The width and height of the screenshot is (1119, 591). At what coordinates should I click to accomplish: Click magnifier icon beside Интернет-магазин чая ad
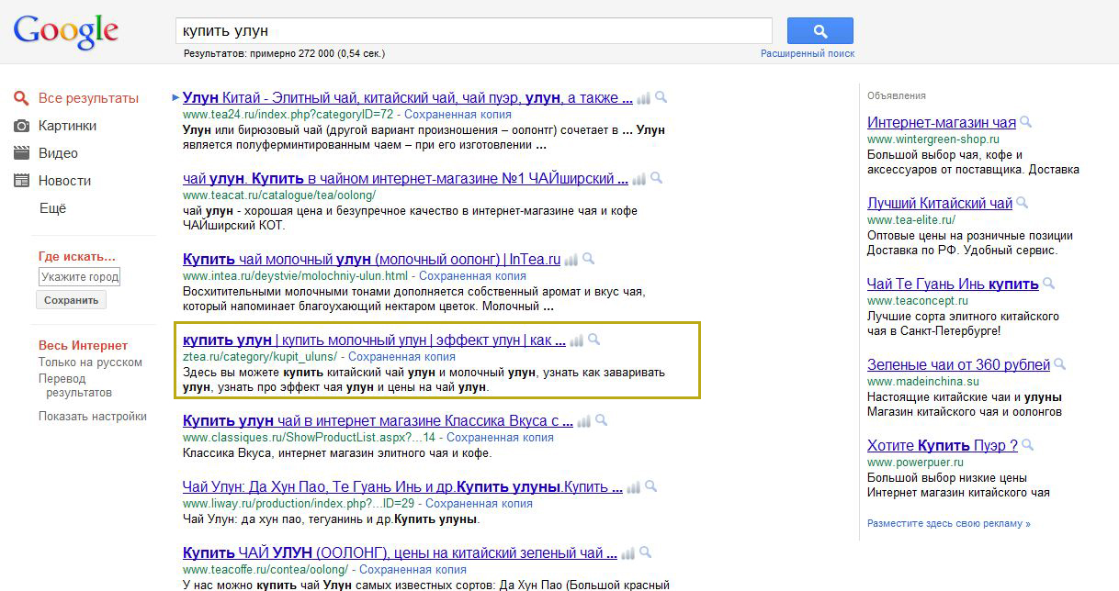point(1026,122)
